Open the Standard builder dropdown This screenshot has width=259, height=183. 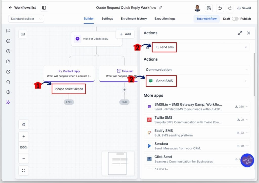26,19
